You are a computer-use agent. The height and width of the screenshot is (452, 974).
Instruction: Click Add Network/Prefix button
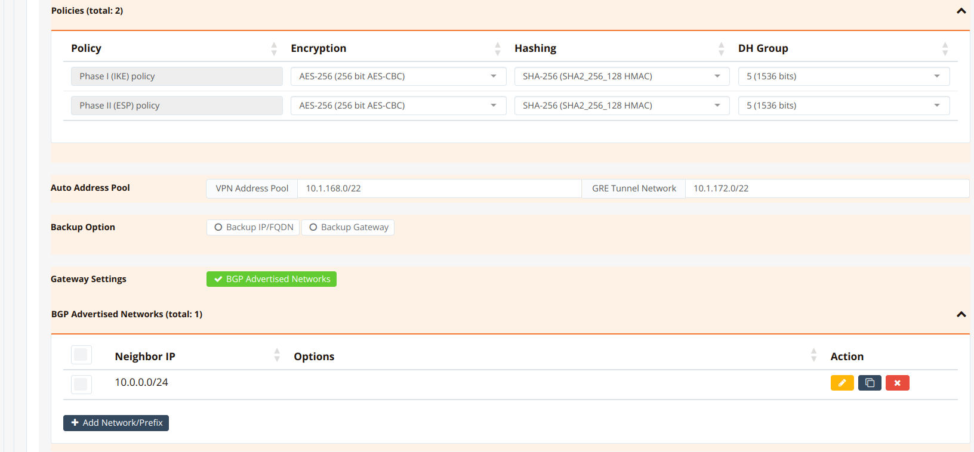pos(116,423)
